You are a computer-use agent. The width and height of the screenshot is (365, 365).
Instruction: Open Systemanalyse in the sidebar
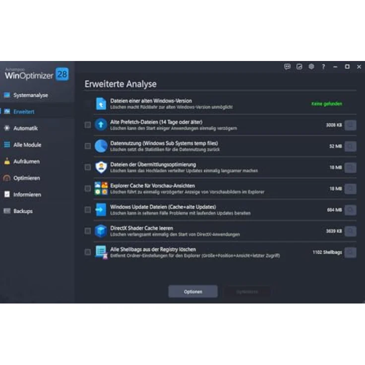[x=37, y=95]
